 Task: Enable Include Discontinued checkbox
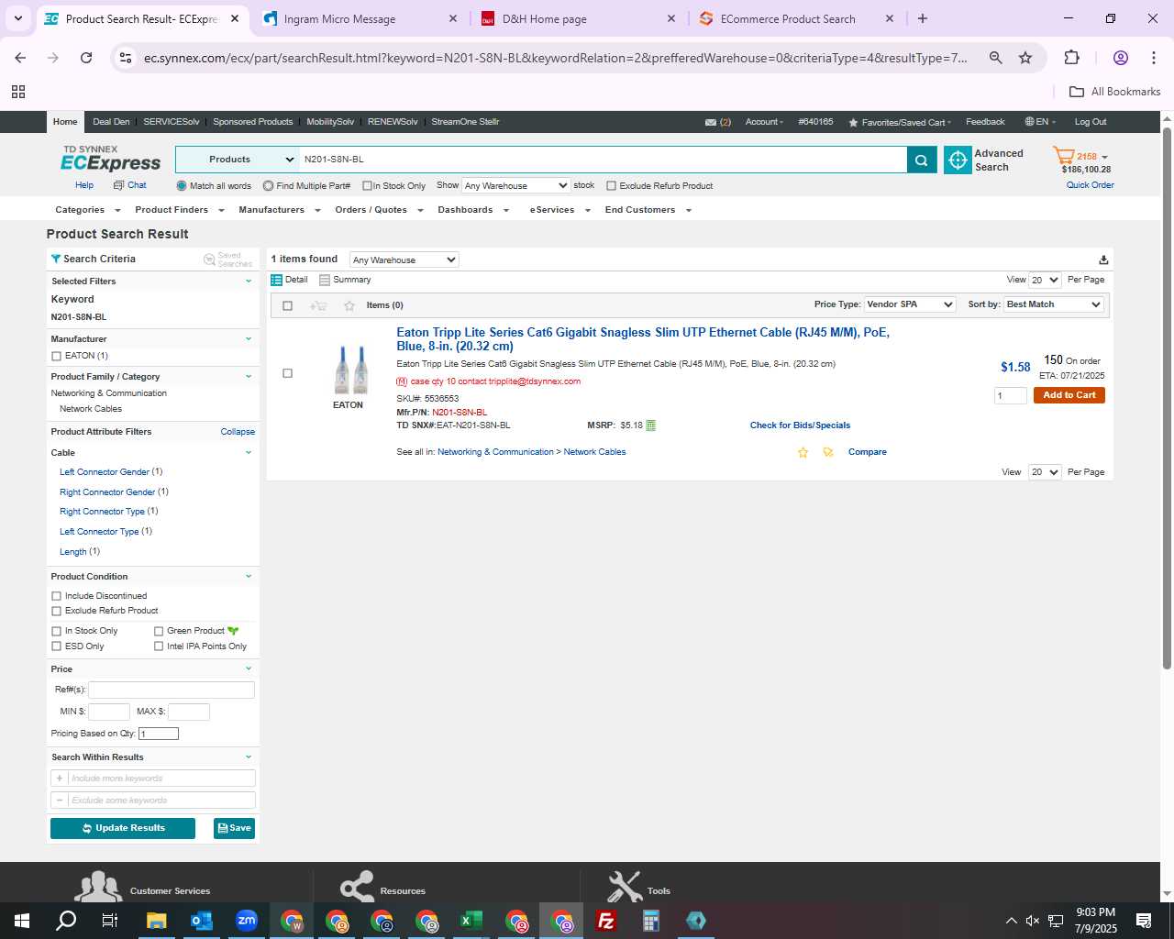56,596
